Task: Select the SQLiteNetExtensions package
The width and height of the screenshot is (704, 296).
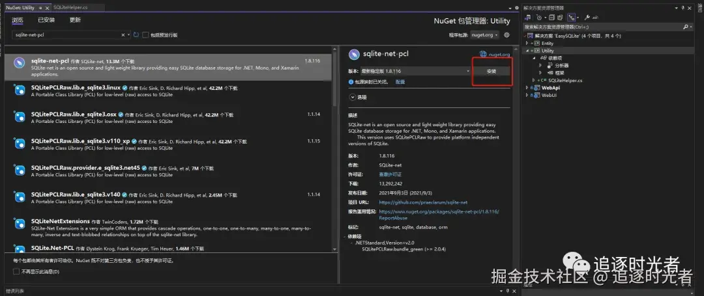Action: [x=168, y=228]
